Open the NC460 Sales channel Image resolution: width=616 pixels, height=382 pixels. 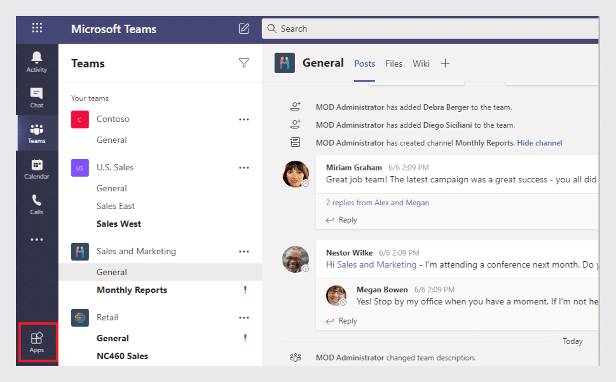(122, 356)
